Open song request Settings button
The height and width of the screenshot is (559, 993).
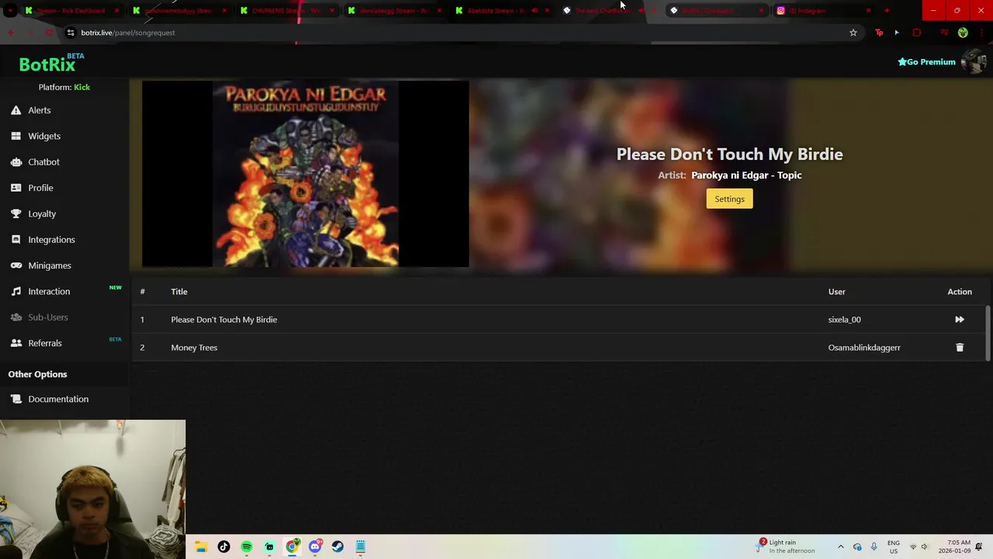point(729,199)
